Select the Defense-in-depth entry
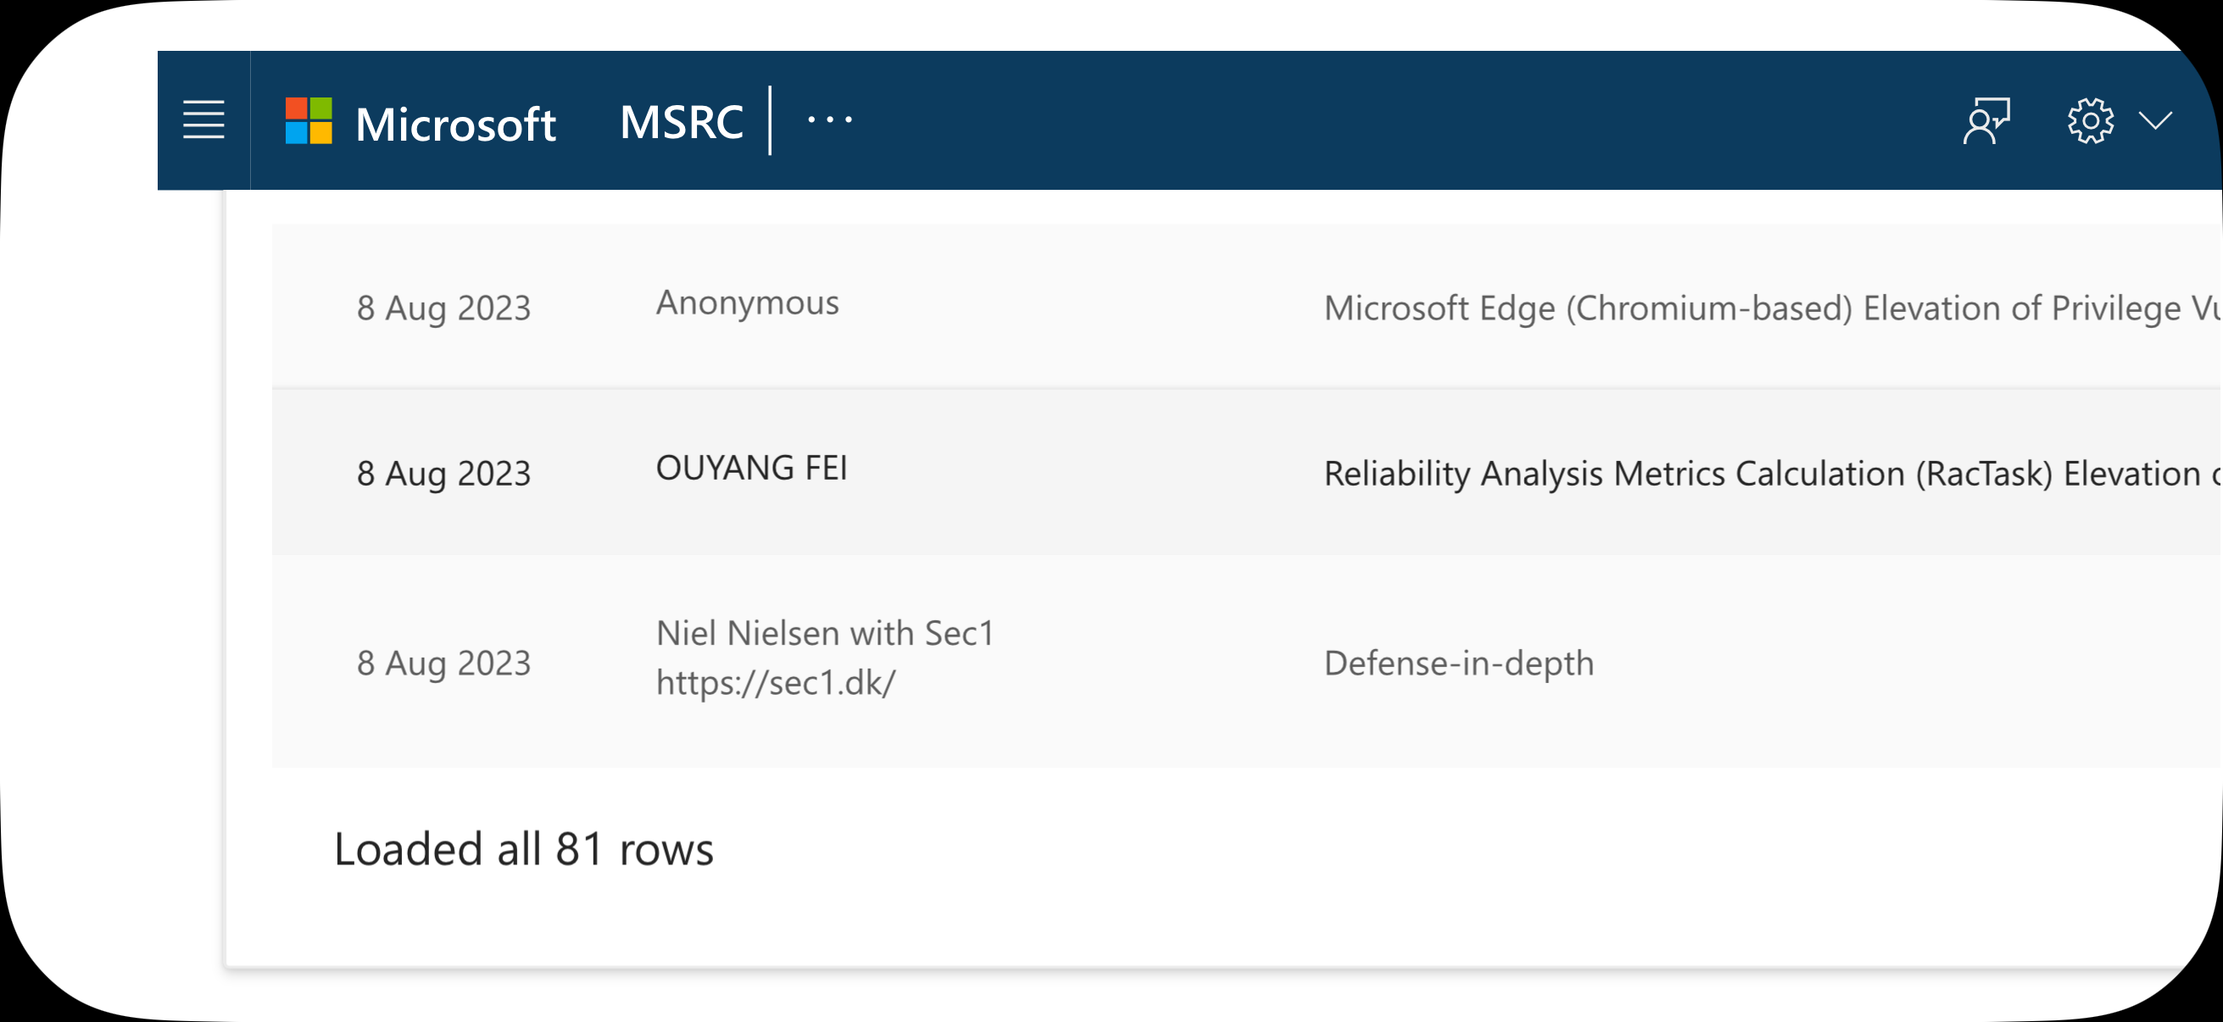Screen dimensions: 2223x1022 (1458, 664)
